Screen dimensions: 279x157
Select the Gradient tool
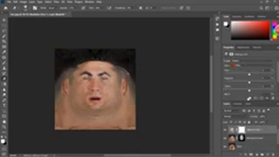(x=4, y=84)
